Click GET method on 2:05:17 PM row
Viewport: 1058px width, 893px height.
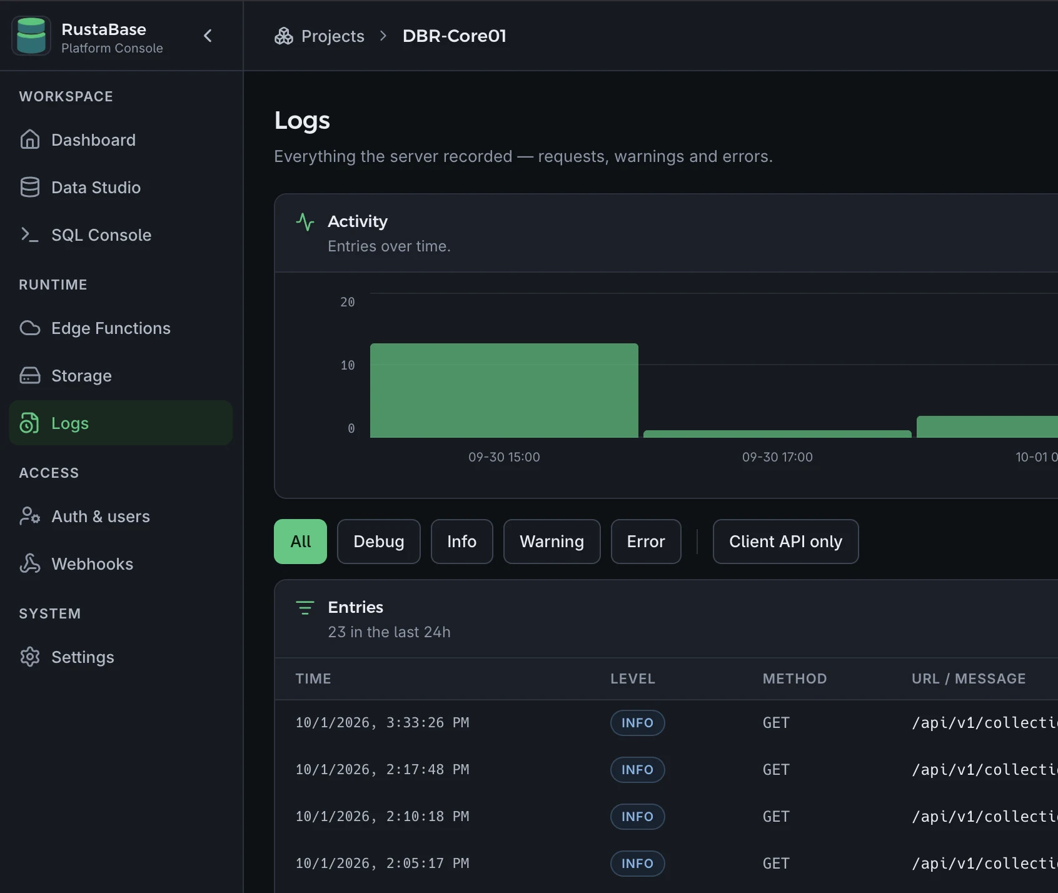[x=776, y=864]
